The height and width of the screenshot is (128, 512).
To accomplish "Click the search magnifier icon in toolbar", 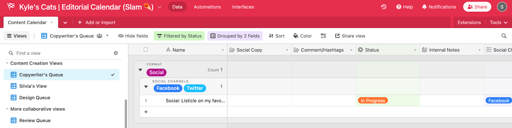I will (504, 36).
